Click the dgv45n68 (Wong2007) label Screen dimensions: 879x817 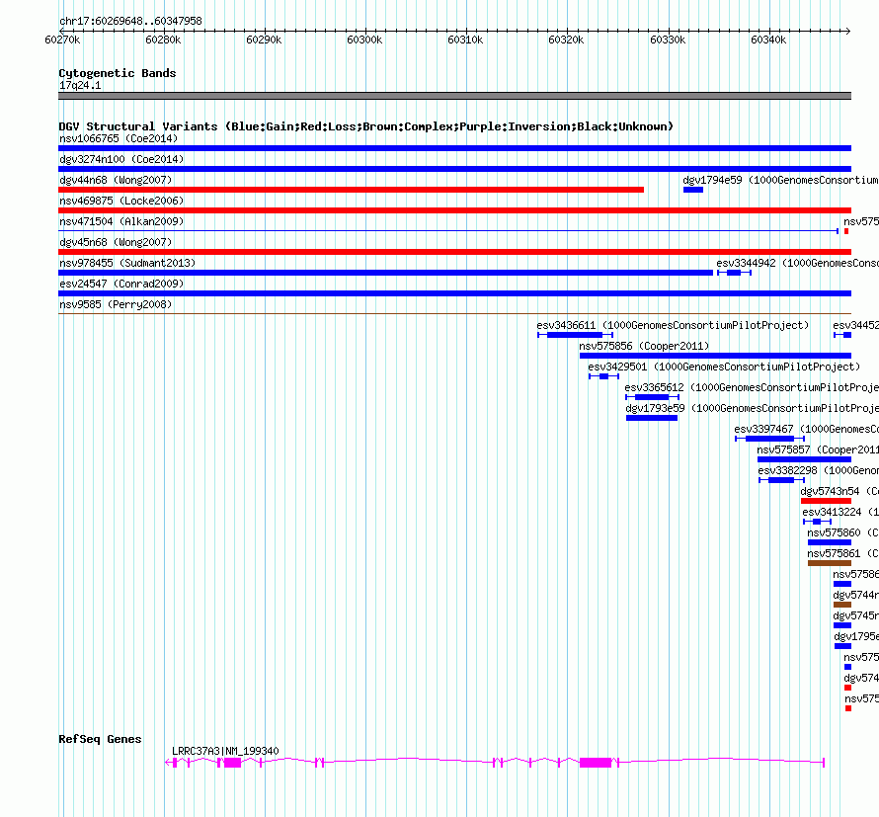(x=116, y=242)
